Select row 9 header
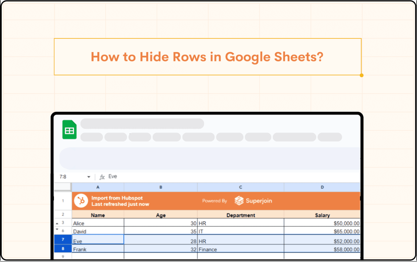Screen dimensions: 417x262 63,256
